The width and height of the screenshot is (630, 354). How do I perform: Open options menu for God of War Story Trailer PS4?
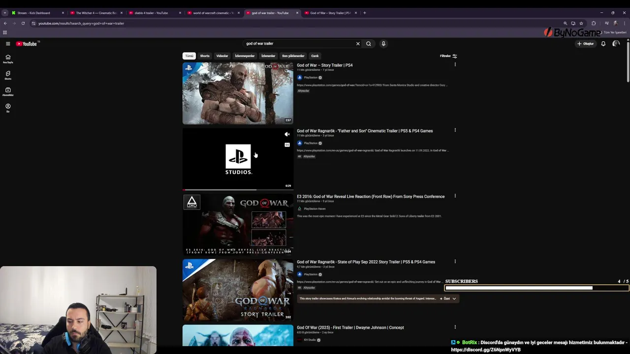click(455, 64)
